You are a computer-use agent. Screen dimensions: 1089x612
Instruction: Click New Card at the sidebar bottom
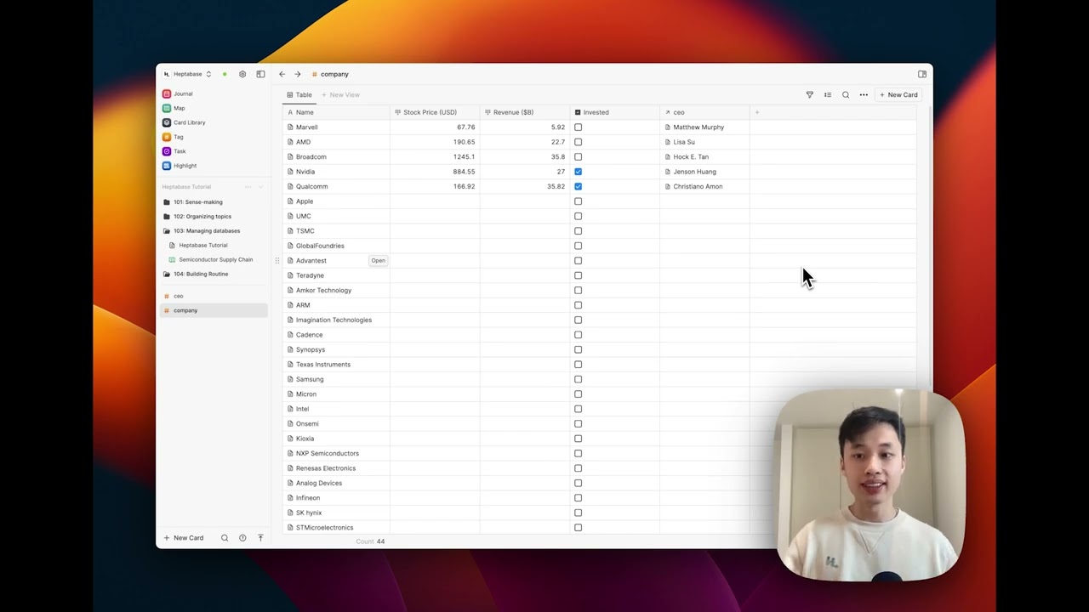tap(184, 538)
